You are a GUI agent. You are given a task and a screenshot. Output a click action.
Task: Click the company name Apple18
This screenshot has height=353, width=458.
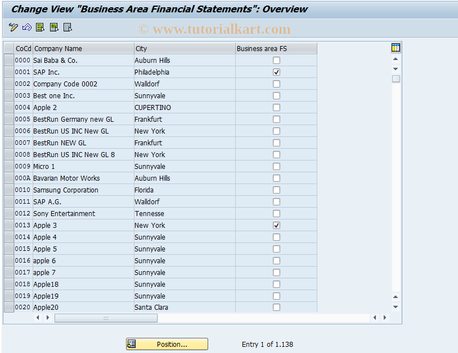pos(46,285)
